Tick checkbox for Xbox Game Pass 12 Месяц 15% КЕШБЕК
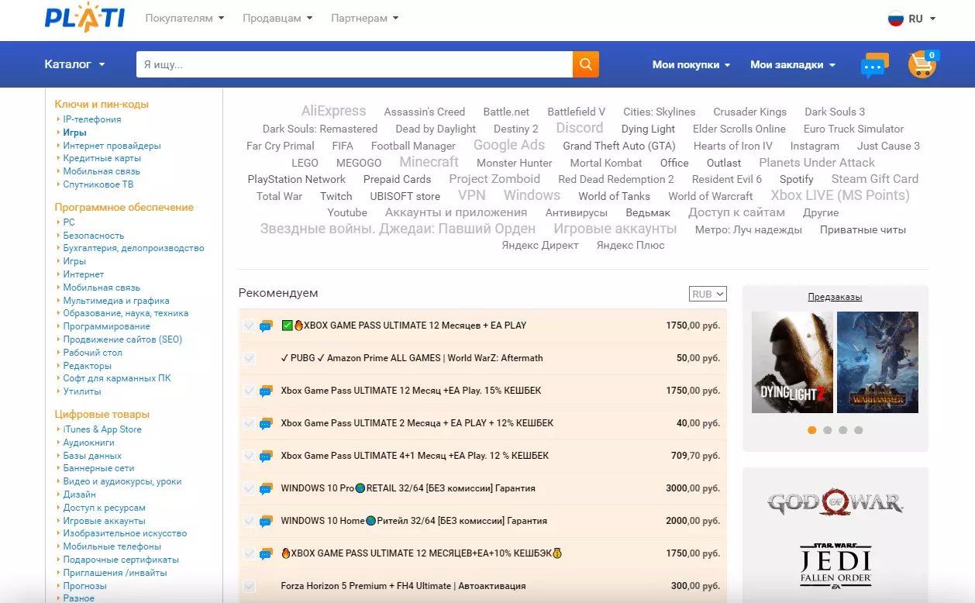 coord(249,391)
